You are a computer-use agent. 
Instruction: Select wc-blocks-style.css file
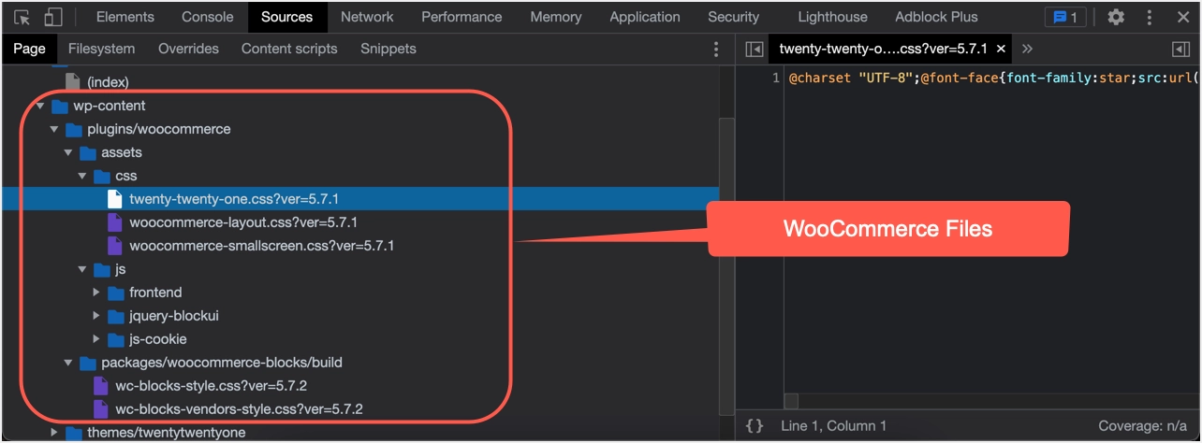pyautogui.click(x=211, y=385)
